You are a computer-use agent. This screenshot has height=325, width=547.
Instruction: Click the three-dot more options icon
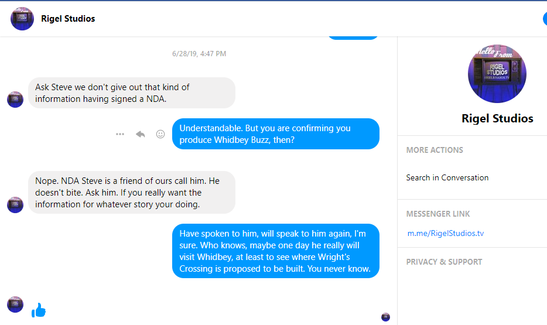click(x=120, y=134)
